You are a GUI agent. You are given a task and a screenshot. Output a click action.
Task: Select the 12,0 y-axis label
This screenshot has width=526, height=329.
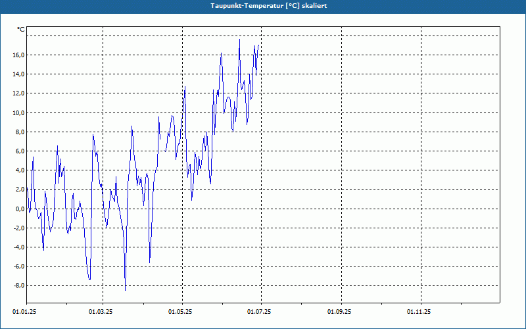pos(18,93)
